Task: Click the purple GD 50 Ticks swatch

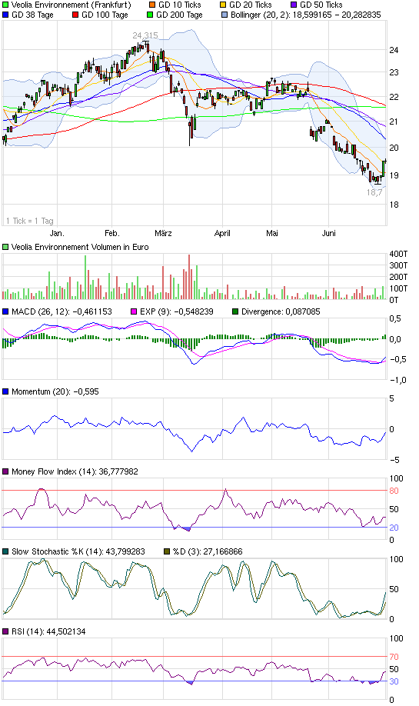Action: 294,5
